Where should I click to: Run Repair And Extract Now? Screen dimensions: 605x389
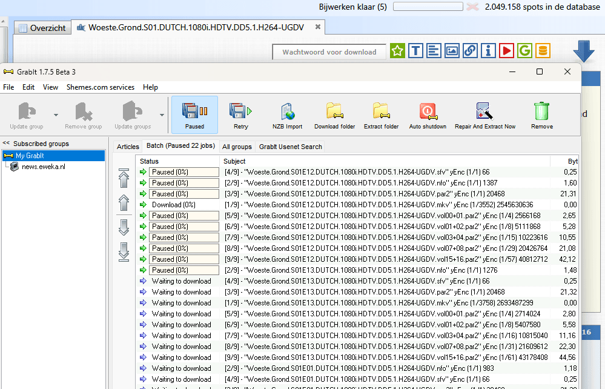click(x=485, y=113)
